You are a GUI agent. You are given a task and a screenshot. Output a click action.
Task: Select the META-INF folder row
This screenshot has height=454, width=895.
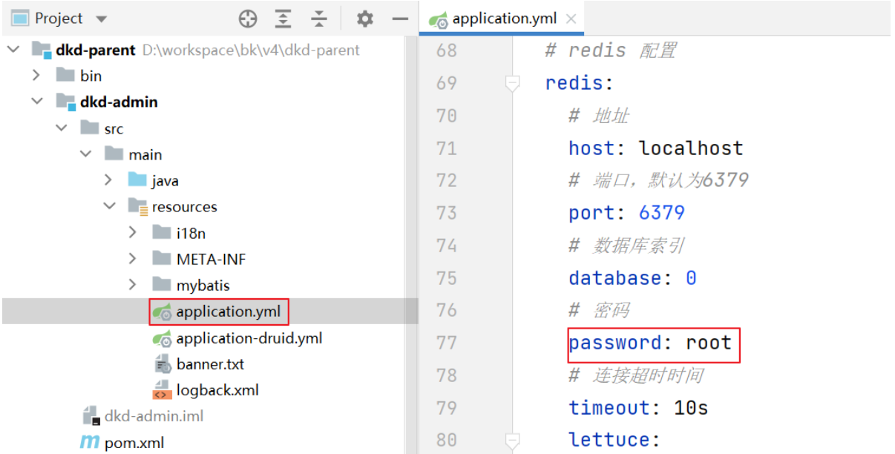tap(211, 259)
